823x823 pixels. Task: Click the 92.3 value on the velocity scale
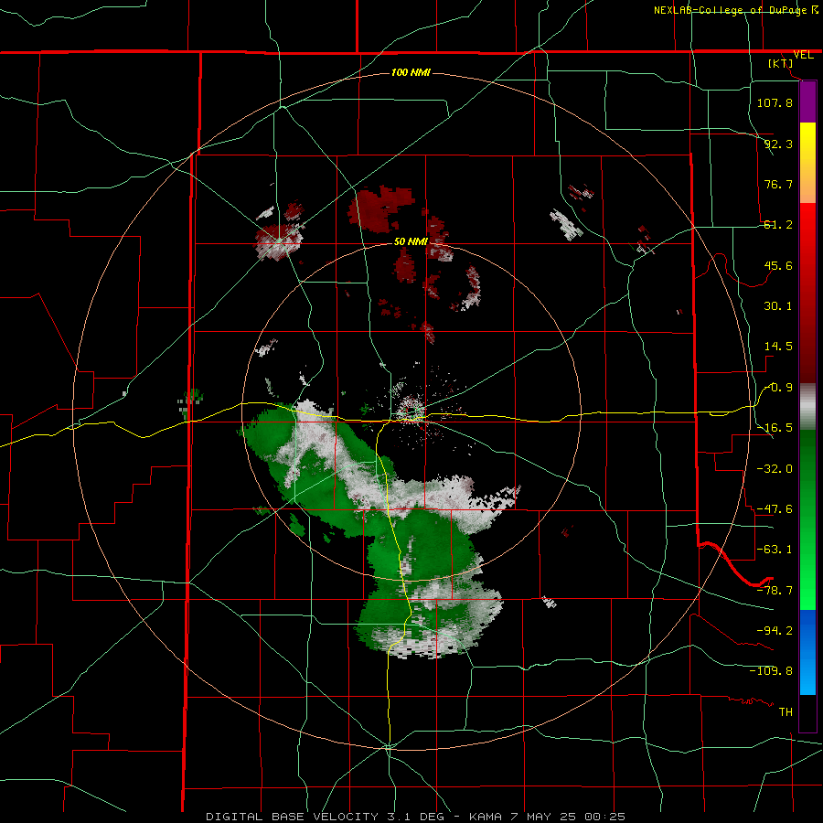click(778, 144)
